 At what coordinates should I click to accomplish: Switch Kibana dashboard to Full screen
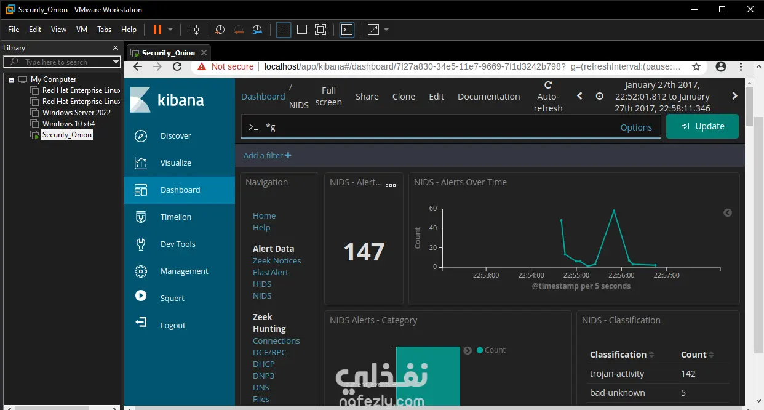[328, 96]
